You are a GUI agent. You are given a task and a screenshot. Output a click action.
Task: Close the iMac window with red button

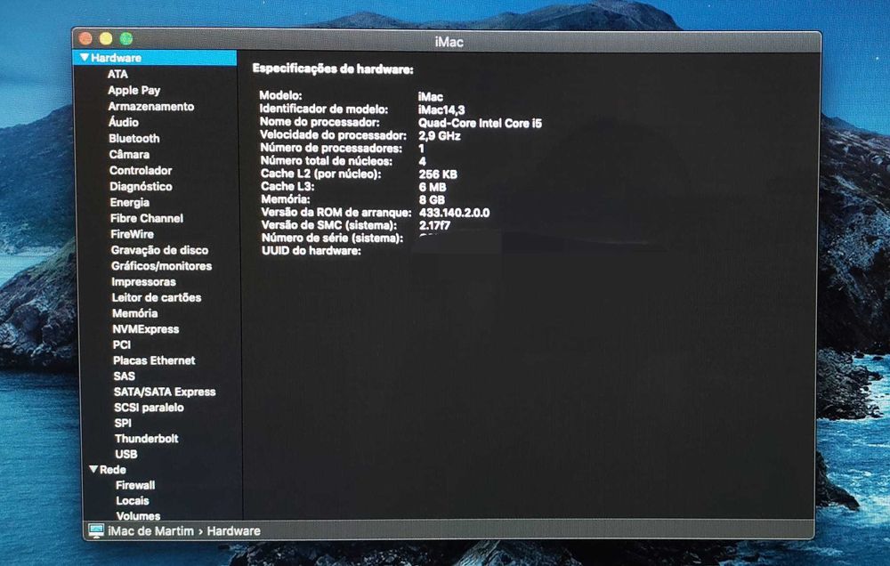tap(85, 38)
